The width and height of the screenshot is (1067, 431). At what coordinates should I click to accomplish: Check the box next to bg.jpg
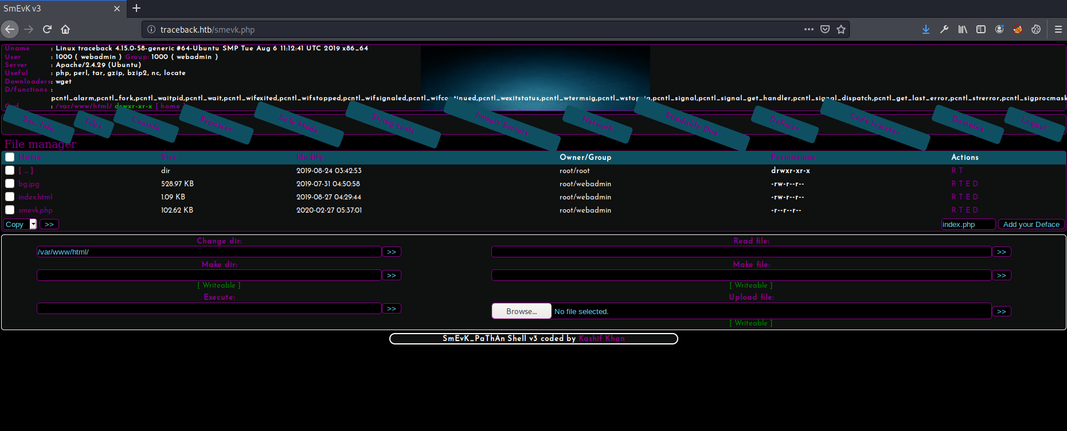pos(10,183)
